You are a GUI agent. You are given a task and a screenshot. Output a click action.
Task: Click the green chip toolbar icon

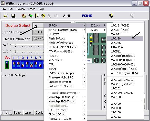point(30,16)
